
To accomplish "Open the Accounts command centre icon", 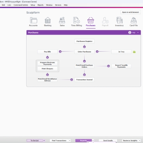I will [x=33, y=20].
